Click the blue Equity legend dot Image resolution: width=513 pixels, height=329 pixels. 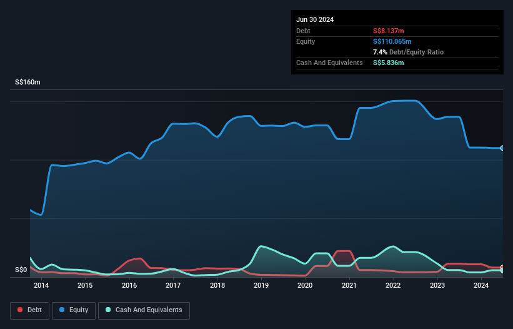click(62, 310)
